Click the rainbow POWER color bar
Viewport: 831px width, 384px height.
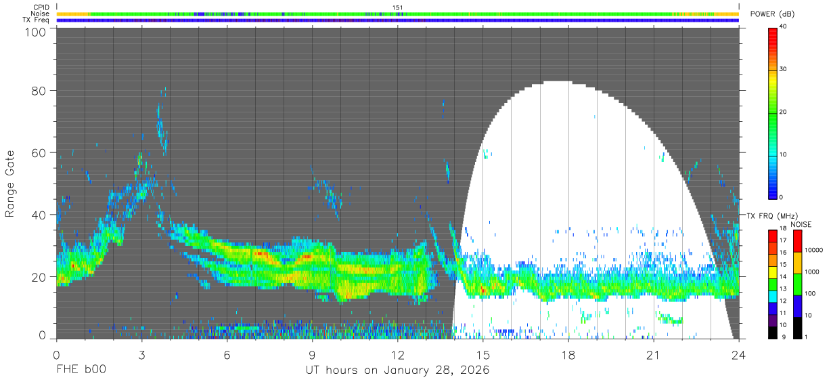[773, 112]
